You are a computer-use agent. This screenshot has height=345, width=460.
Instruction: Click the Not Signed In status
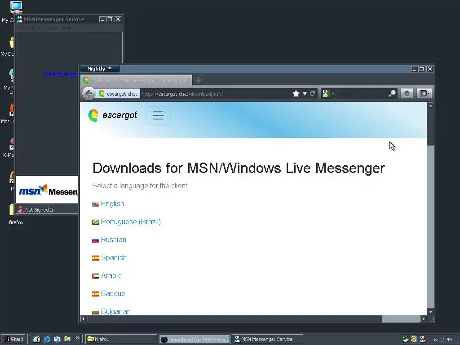pyautogui.click(x=36, y=210)
